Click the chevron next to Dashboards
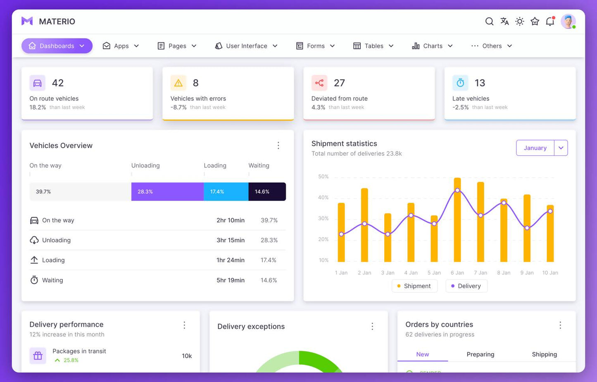Image resolution: width=597 pixels, height=382 pixels. tap(82, 46)
